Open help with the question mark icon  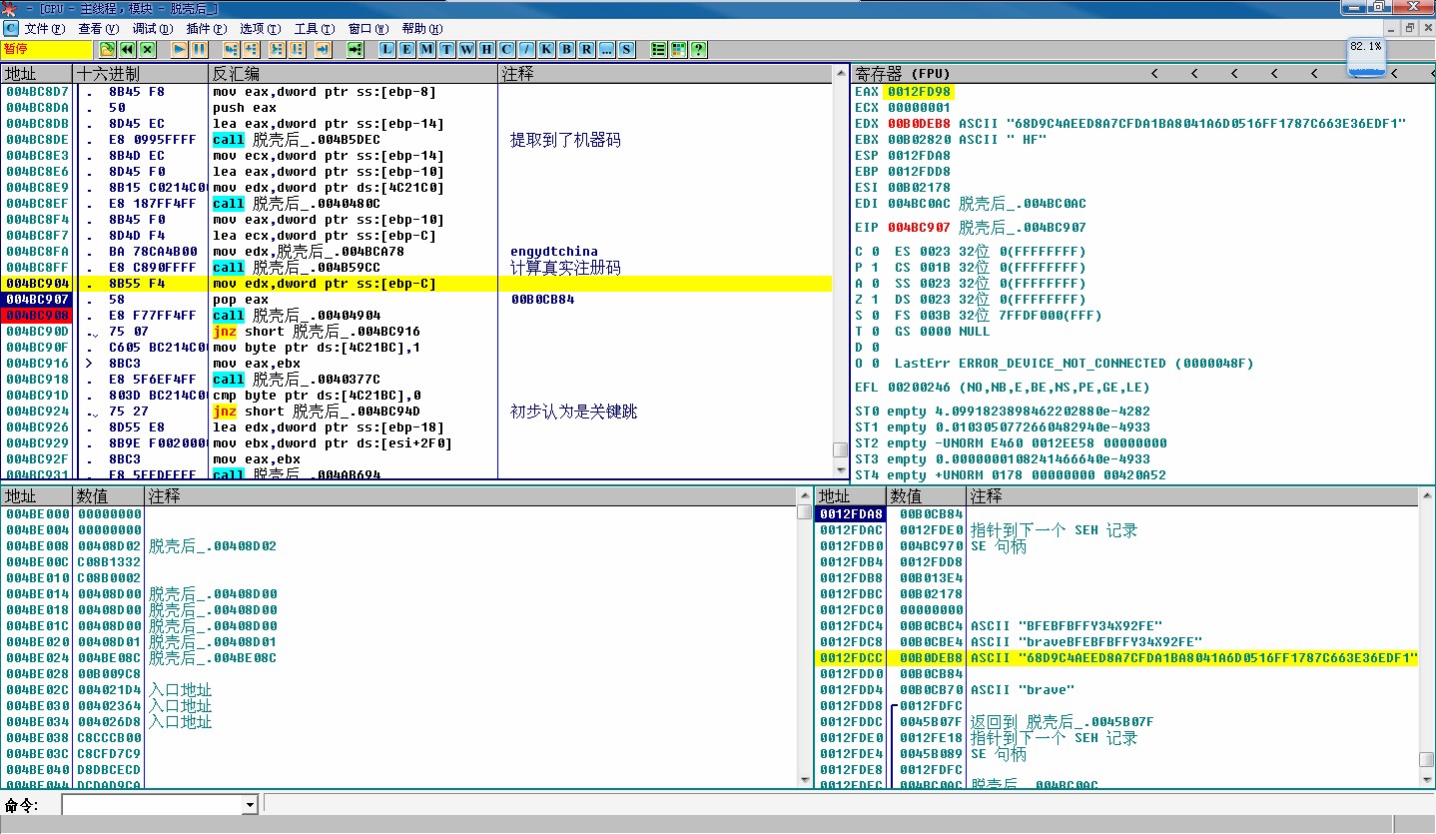point(698,49)
